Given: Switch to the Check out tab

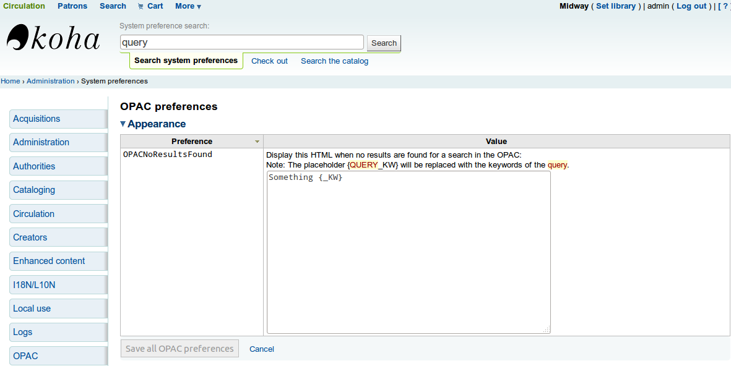Looking at the screenshot, I should click(x=269, y=61).
